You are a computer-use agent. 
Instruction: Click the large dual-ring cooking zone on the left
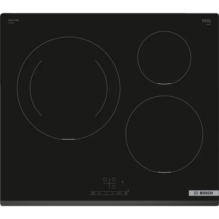69,88
